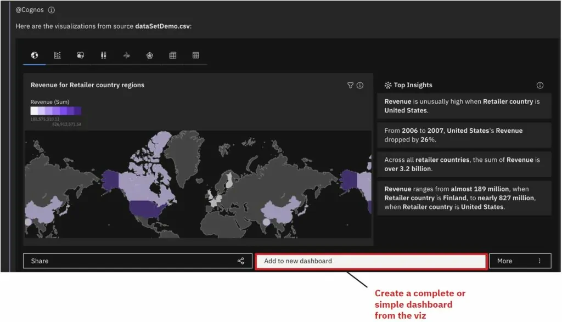Select the radar chart visualization icon

(149, 55)
